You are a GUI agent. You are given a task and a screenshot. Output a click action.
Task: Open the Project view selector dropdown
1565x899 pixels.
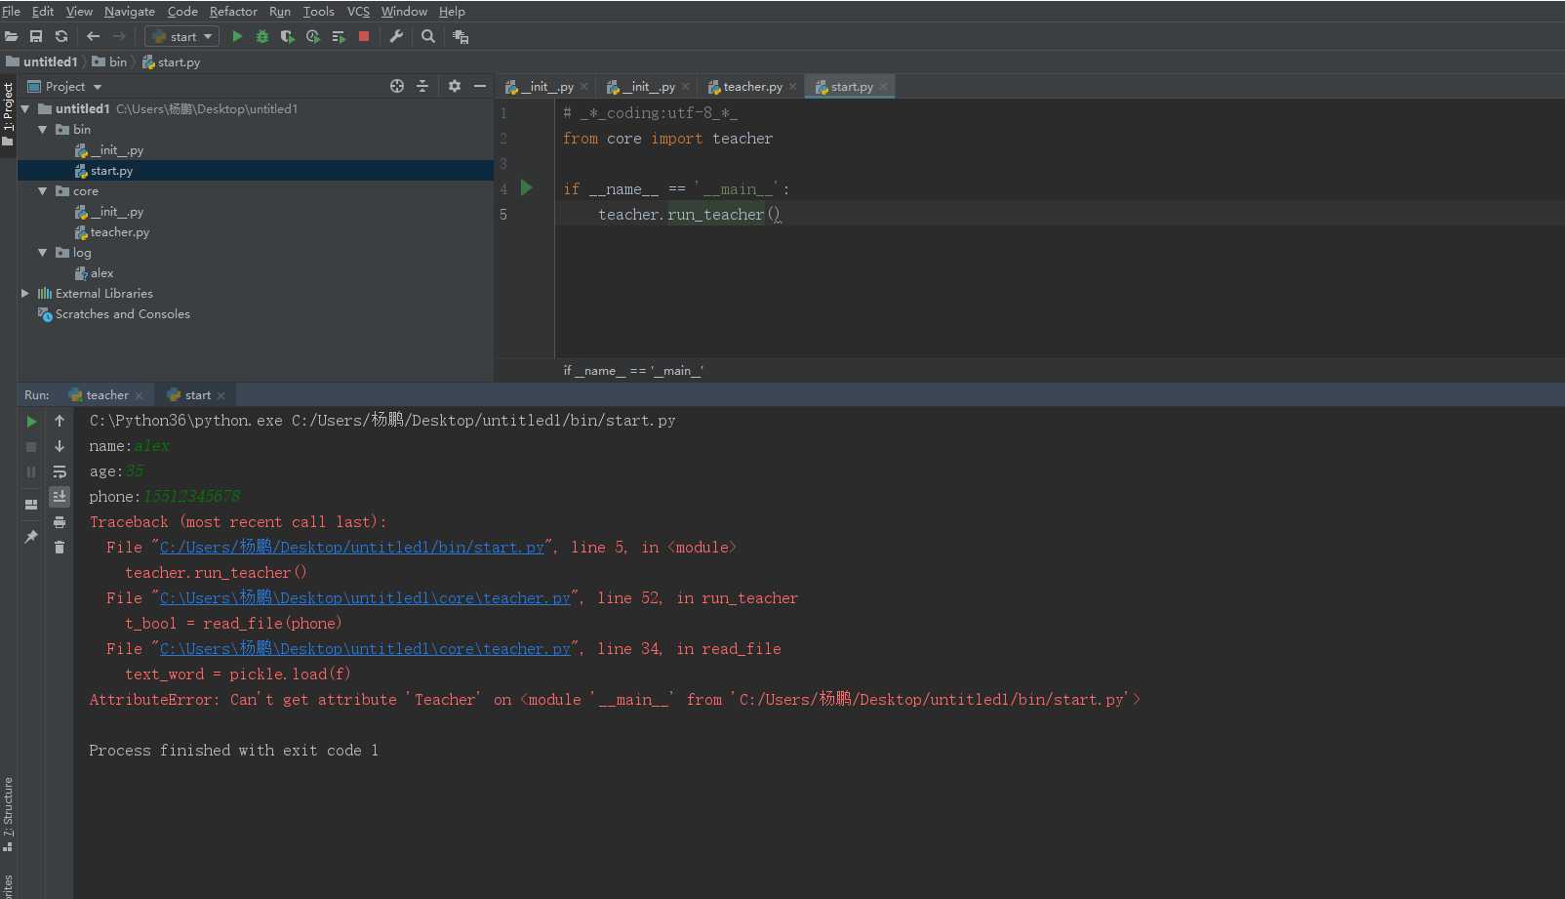tap(65, 86)
